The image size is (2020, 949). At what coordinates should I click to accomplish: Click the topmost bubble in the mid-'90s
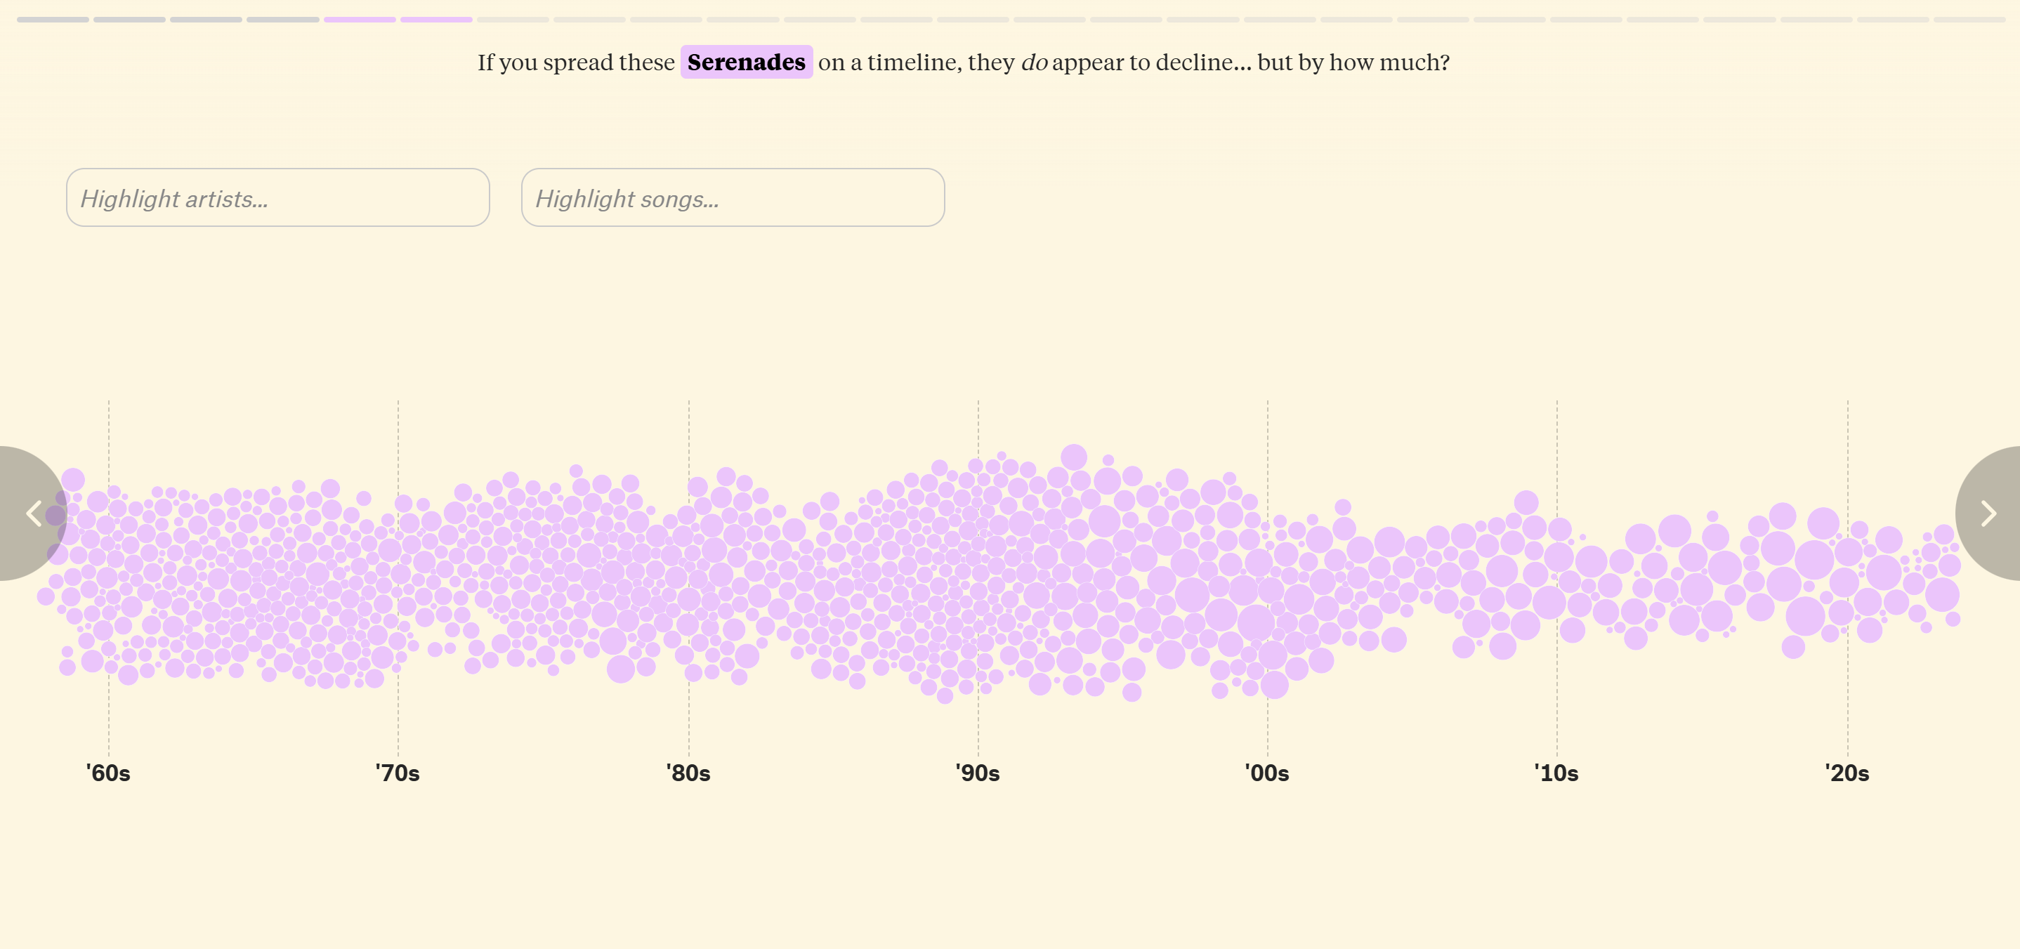pyautogui.click(x=1073, y=457)
